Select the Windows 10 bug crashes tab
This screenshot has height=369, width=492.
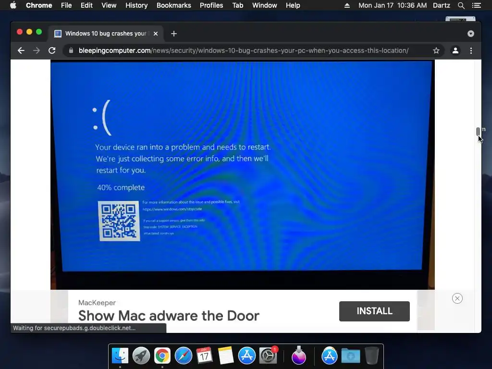pyautogui.click(x=106, y=34)
